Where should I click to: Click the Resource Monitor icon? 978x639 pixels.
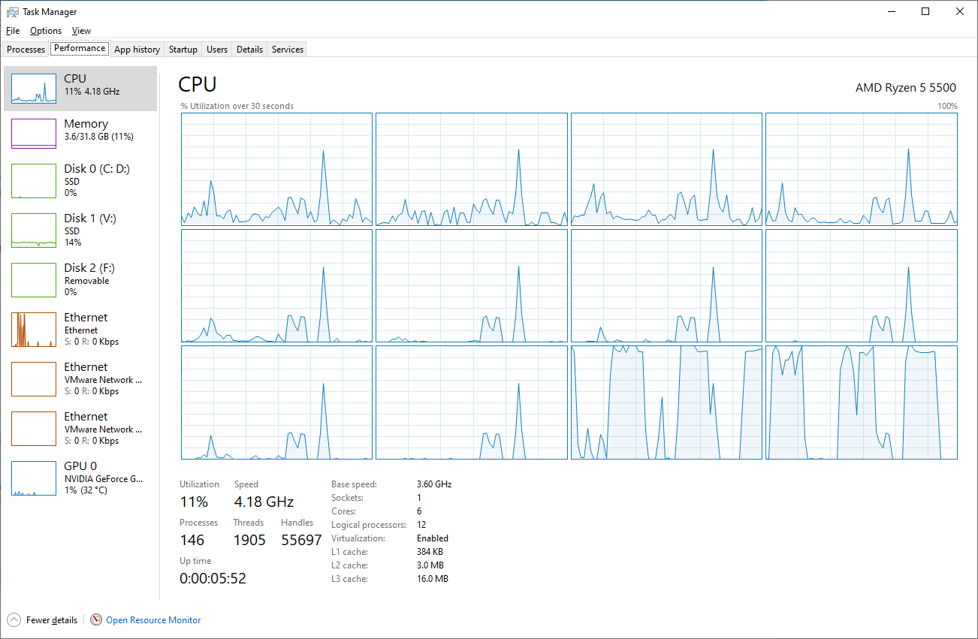click(x=96, y=620)
